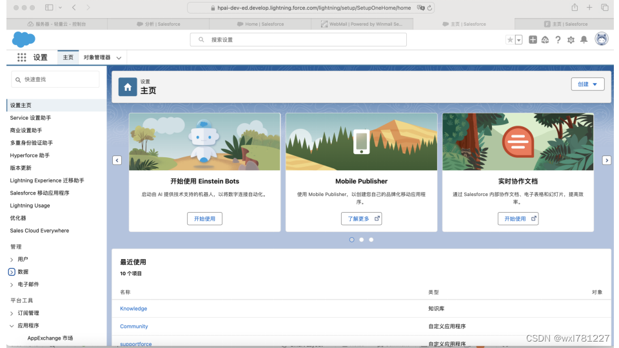The height and width of the screenshot is (348, 619).
Task: Click in the 快速查找 quick find field
Action: click(x=55, y=79)
